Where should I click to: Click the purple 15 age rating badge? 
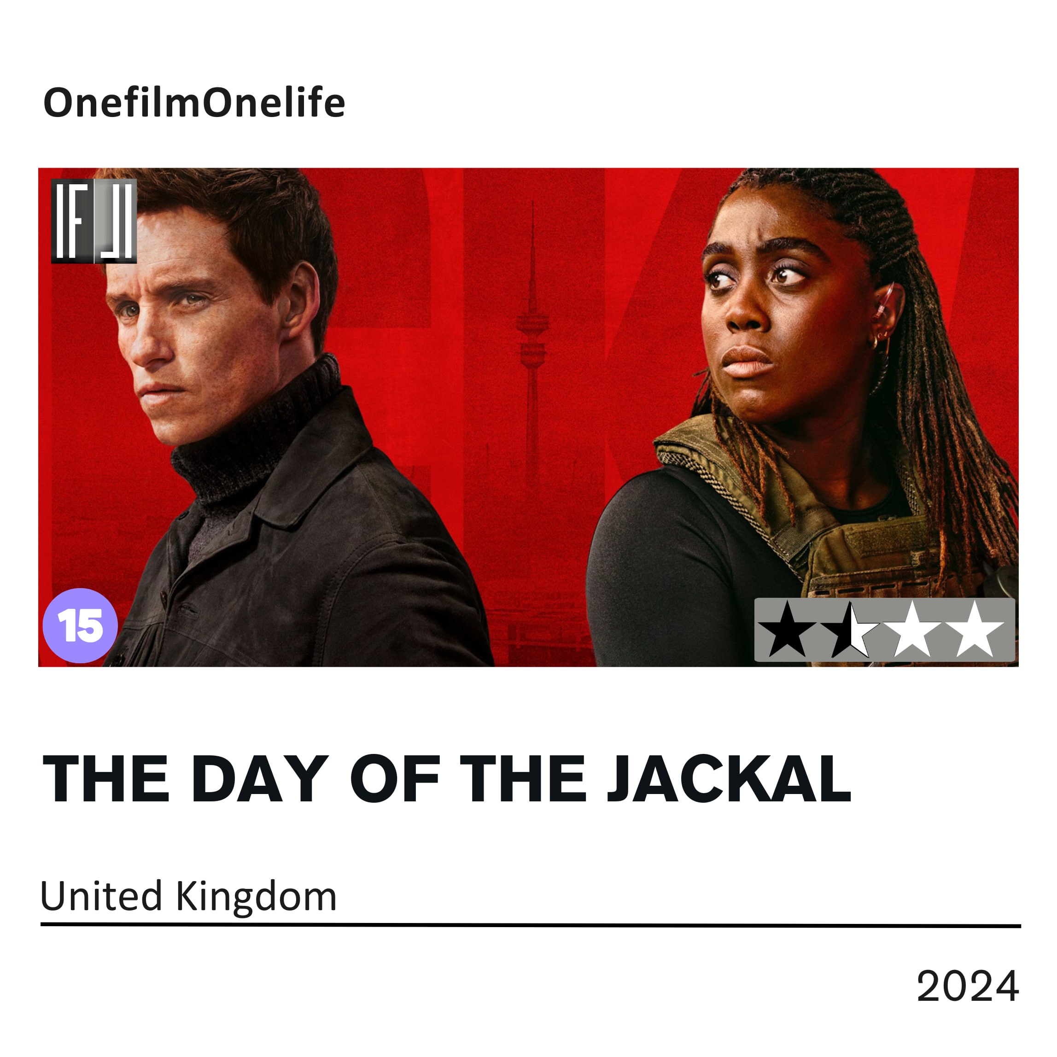80,625
